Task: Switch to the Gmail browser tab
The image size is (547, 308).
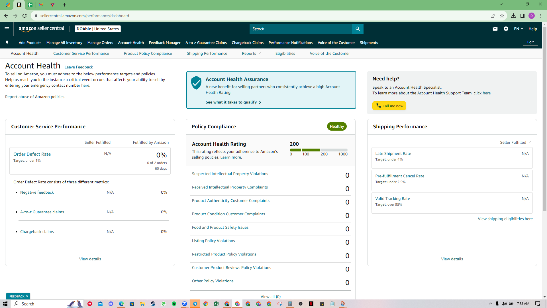Action: (41, 5)
